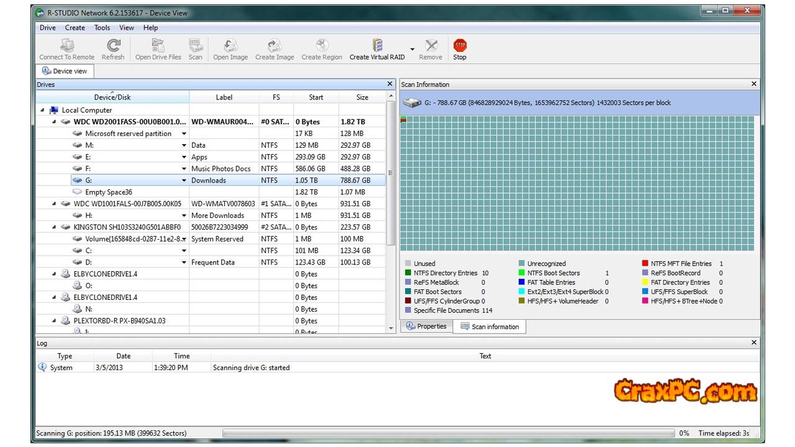Collapse the KINGSTON SH103S3240G drive node
The height and width of the screenshot is (447, 795).
54,227
